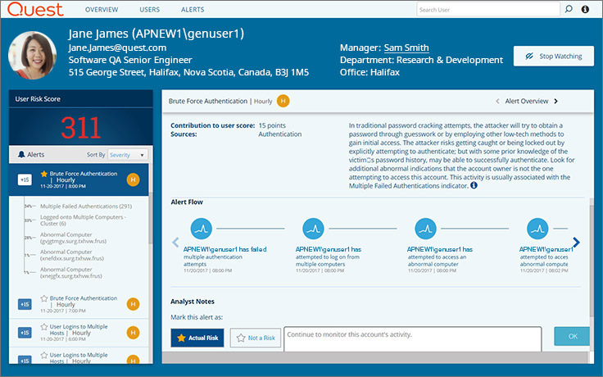Image resolution: width=603 pixels, height=377 pixels.
Task: Click failed authentication attempts flow icon
Action: click(x=201, y=229)
